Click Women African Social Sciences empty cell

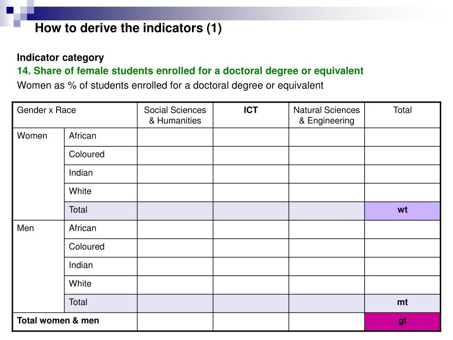pos(175,137)
